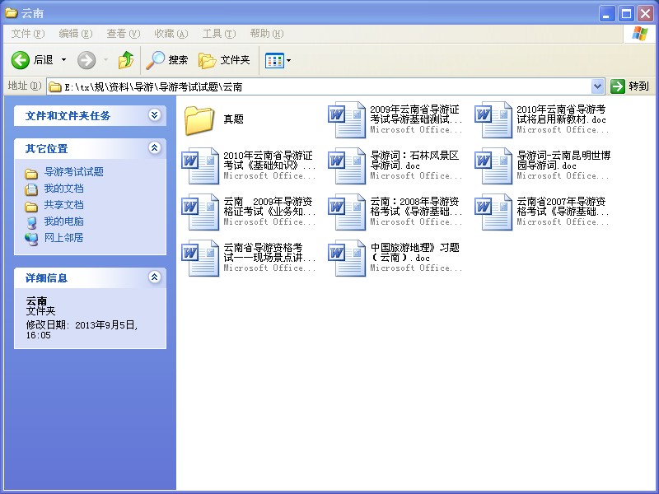Click the 网上邻居 network icon
The image size is (659, 494).
(x=31, y=239)
